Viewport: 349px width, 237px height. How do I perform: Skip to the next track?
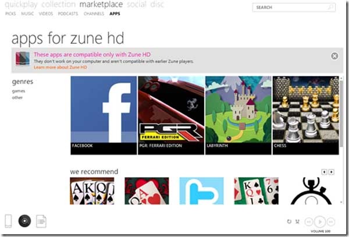coord(331,222)
